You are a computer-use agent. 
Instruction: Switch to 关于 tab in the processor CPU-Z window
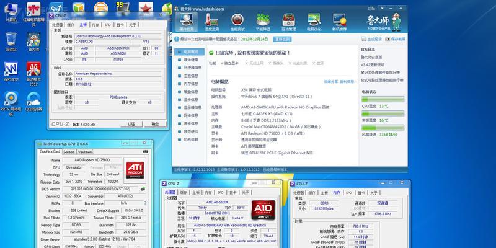click(x=245, y=192)
